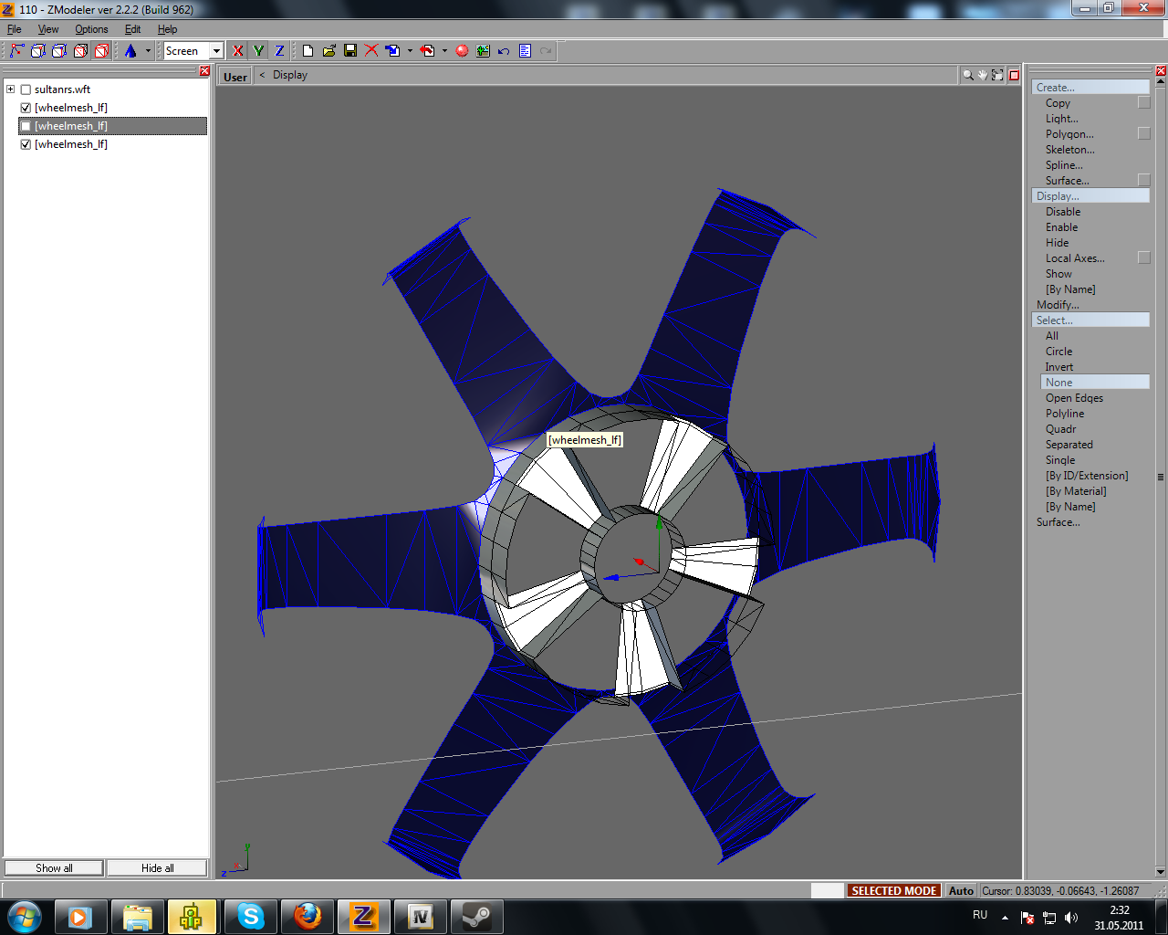The image size is (1168, 935).
Task: Open the properties list icon
Action: [x=526, y=51]
